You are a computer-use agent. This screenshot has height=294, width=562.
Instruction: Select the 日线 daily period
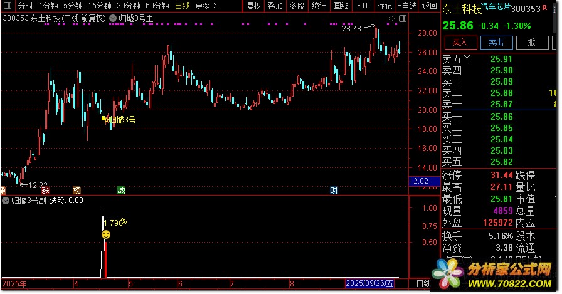pyautogui.click(x=182, y=6)
